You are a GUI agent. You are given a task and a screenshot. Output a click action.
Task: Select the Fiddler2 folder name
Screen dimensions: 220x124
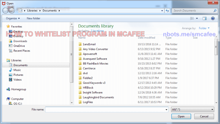point(88,78)
